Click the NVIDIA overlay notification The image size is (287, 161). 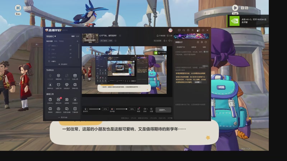tap(248, 21)
